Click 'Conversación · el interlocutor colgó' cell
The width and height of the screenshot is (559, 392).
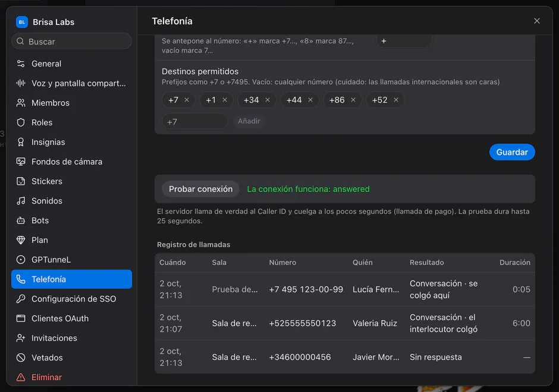coord(444,323)
